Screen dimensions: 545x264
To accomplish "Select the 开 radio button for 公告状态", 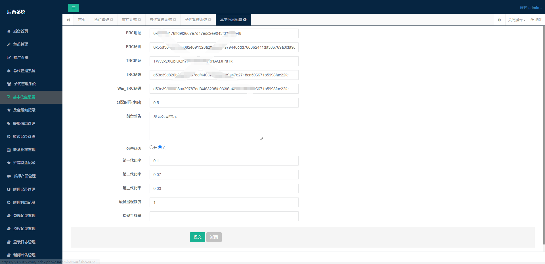I will [151, 147].
